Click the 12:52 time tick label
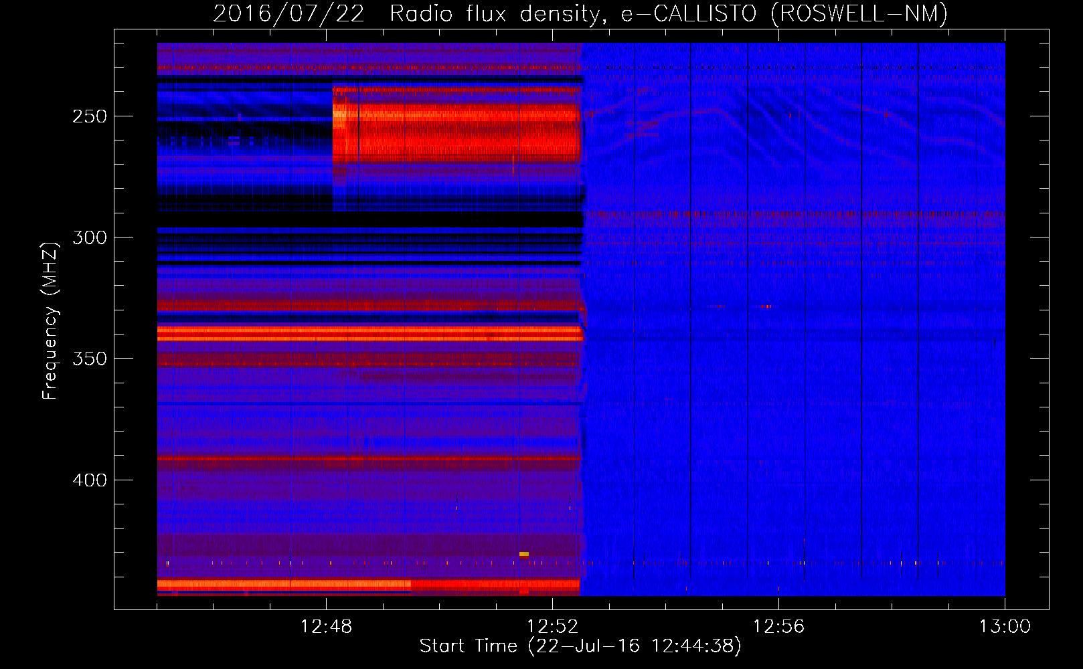The width and height of the screenshot is (1083, 669). (x=552, y=627)
